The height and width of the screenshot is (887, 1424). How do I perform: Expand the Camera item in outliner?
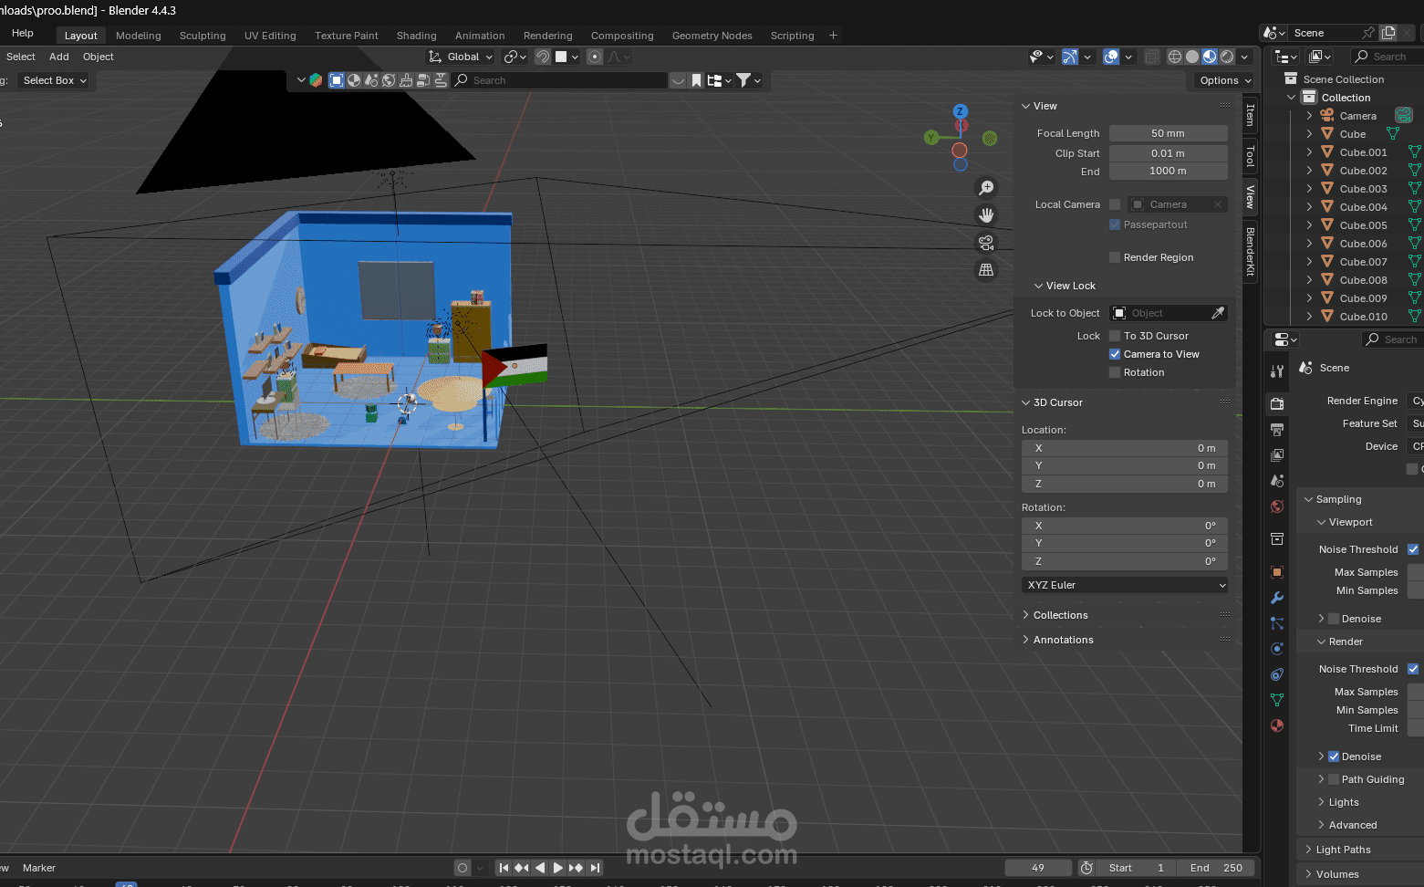tap(1309, 116)
